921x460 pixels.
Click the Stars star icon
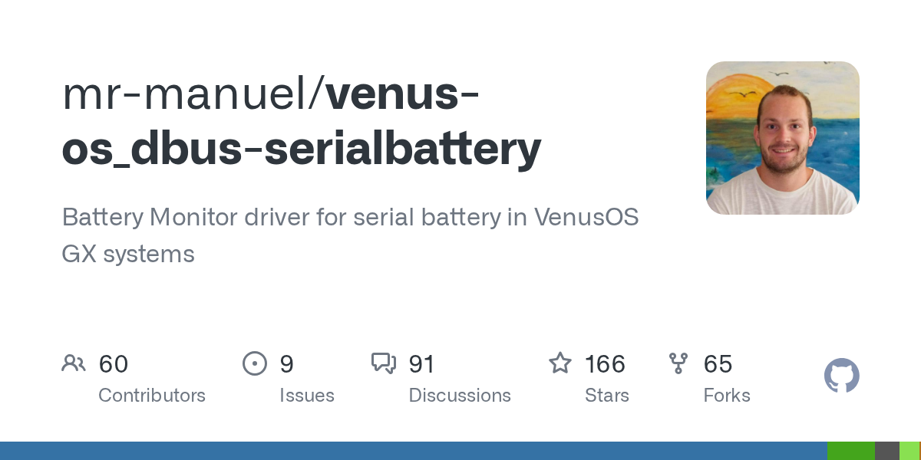coord(560,363)
